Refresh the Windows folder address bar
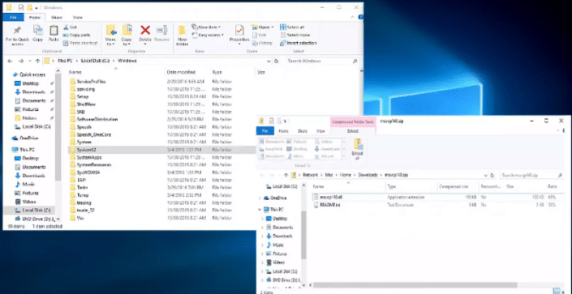This screenshot has width=572, height=294. (x=276, y=62)
